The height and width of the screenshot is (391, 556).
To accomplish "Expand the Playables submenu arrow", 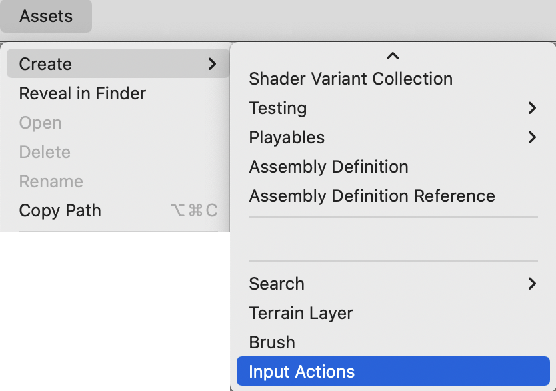I will [531, 137].
